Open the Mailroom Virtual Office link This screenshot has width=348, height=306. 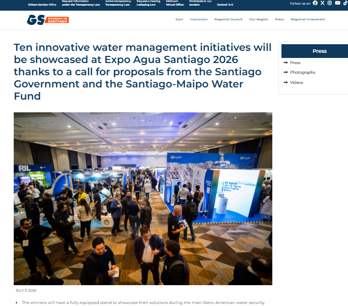(175, 3)
